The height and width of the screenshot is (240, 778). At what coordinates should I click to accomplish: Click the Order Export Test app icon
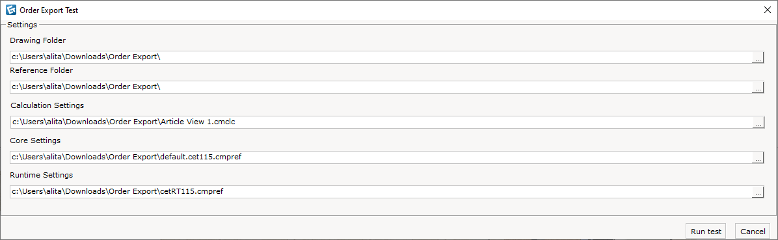point(10,10)
